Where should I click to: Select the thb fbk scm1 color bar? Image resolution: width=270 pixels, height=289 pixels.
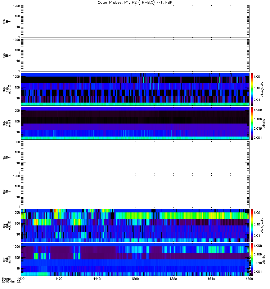[x=252, y=123]
